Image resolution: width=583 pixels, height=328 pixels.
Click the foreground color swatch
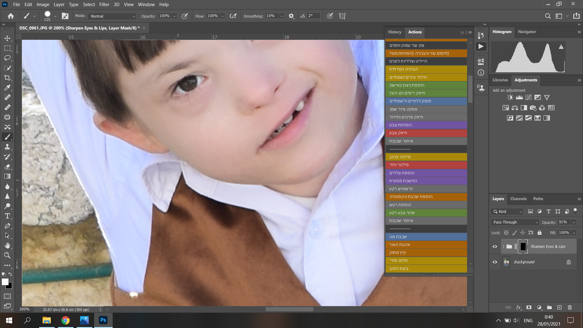(x=5, y=282)
